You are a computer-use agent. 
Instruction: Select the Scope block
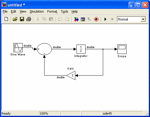click(122, 49)
